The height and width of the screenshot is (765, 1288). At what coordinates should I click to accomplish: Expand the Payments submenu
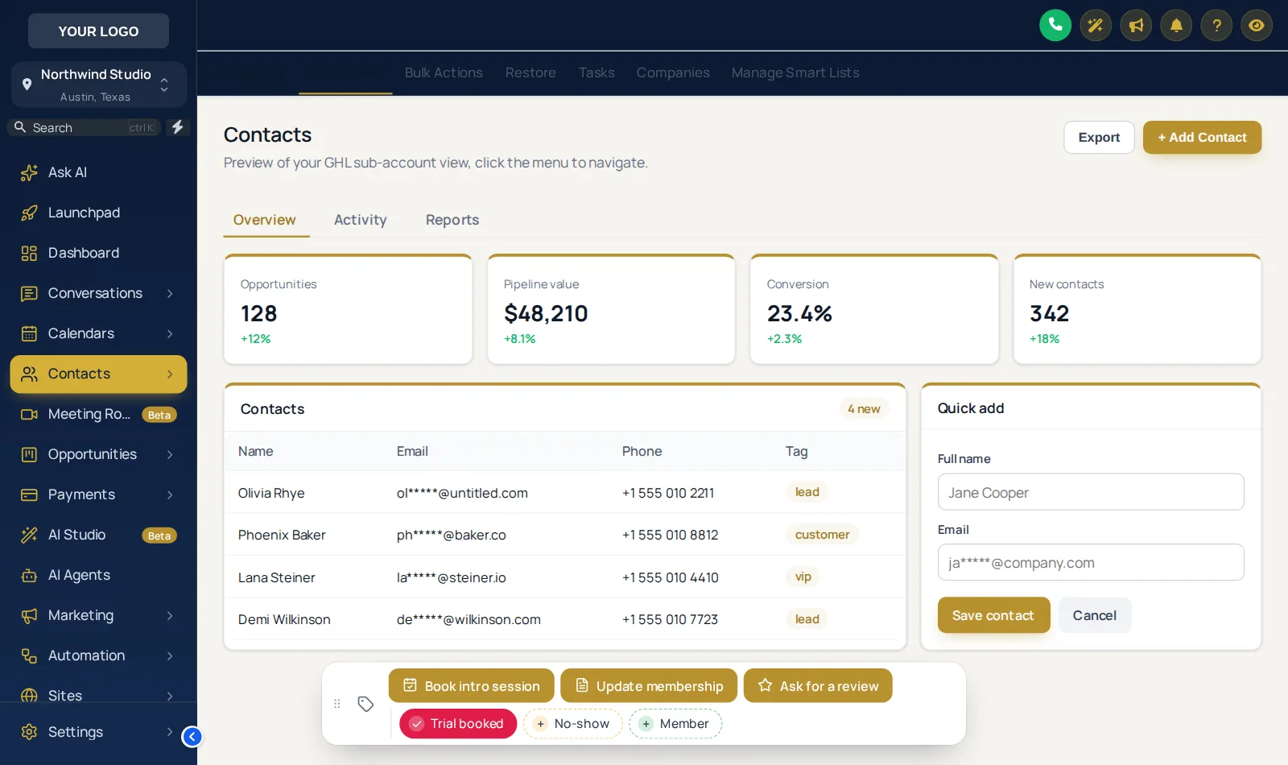[170, 494]
